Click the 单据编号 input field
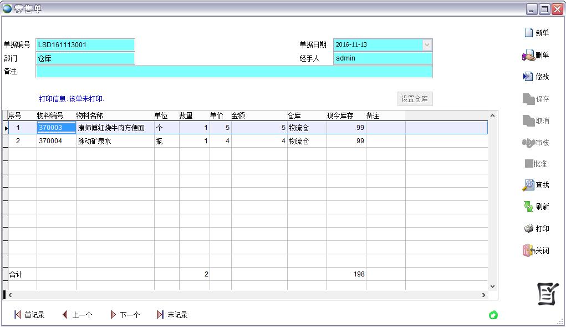Viewport: 566px width, 327px height. [85, 45]
